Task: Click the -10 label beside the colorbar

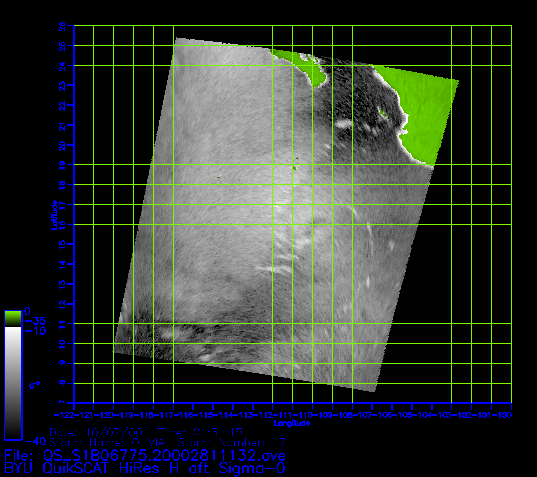Action: (x=35, y=331)
